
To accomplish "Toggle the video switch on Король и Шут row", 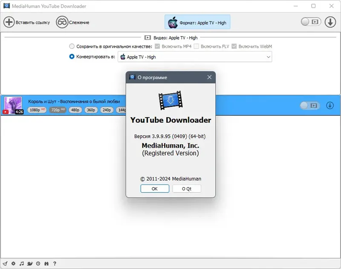I will (x=310, y=106).
